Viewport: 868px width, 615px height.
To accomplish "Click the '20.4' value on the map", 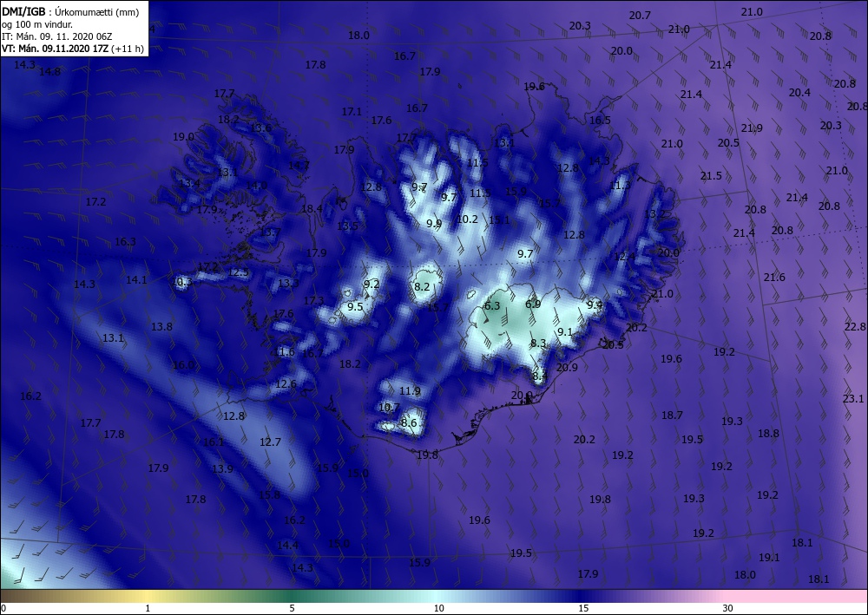I will pyautogui.click(x=800, y=93).
